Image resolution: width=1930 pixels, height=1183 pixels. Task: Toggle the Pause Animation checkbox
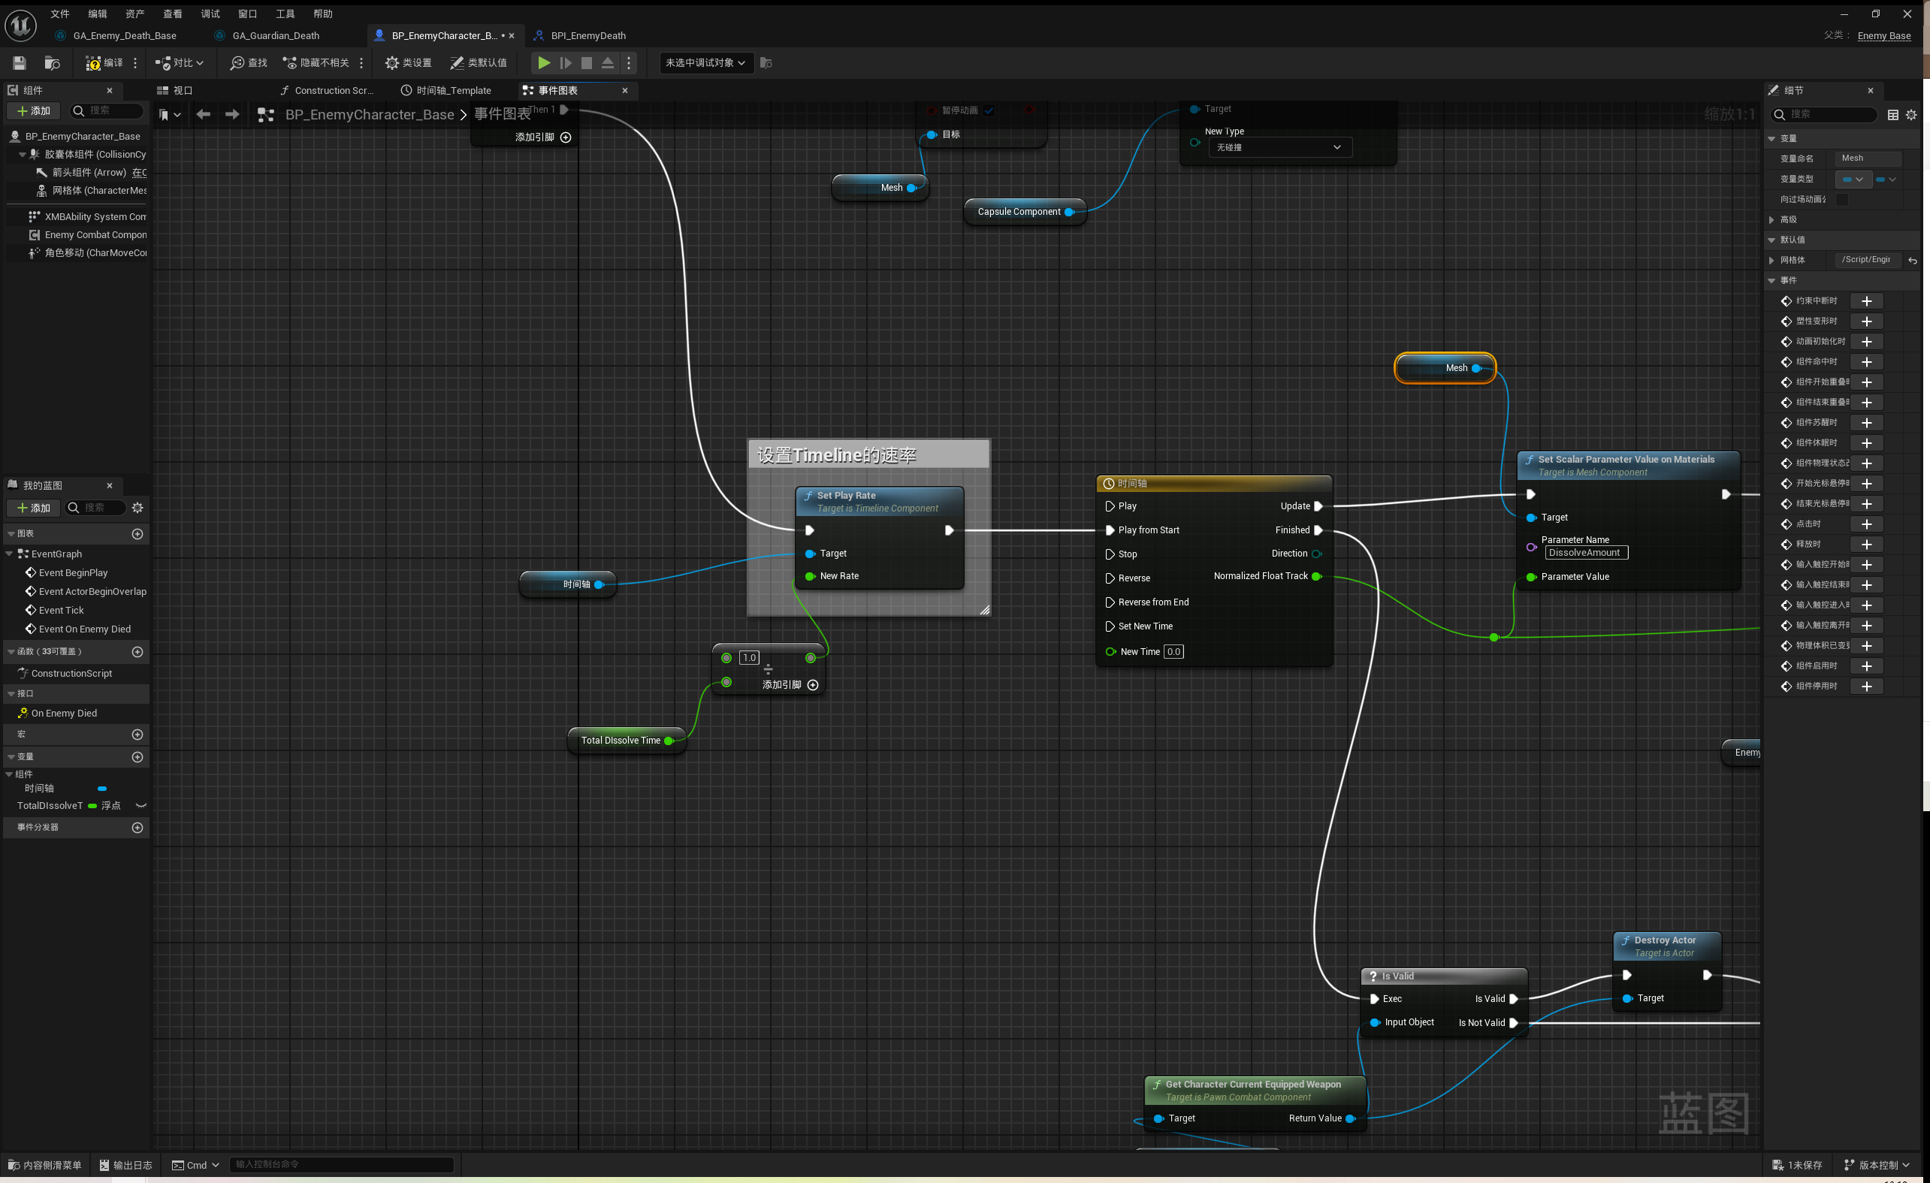tap(989, 110)
